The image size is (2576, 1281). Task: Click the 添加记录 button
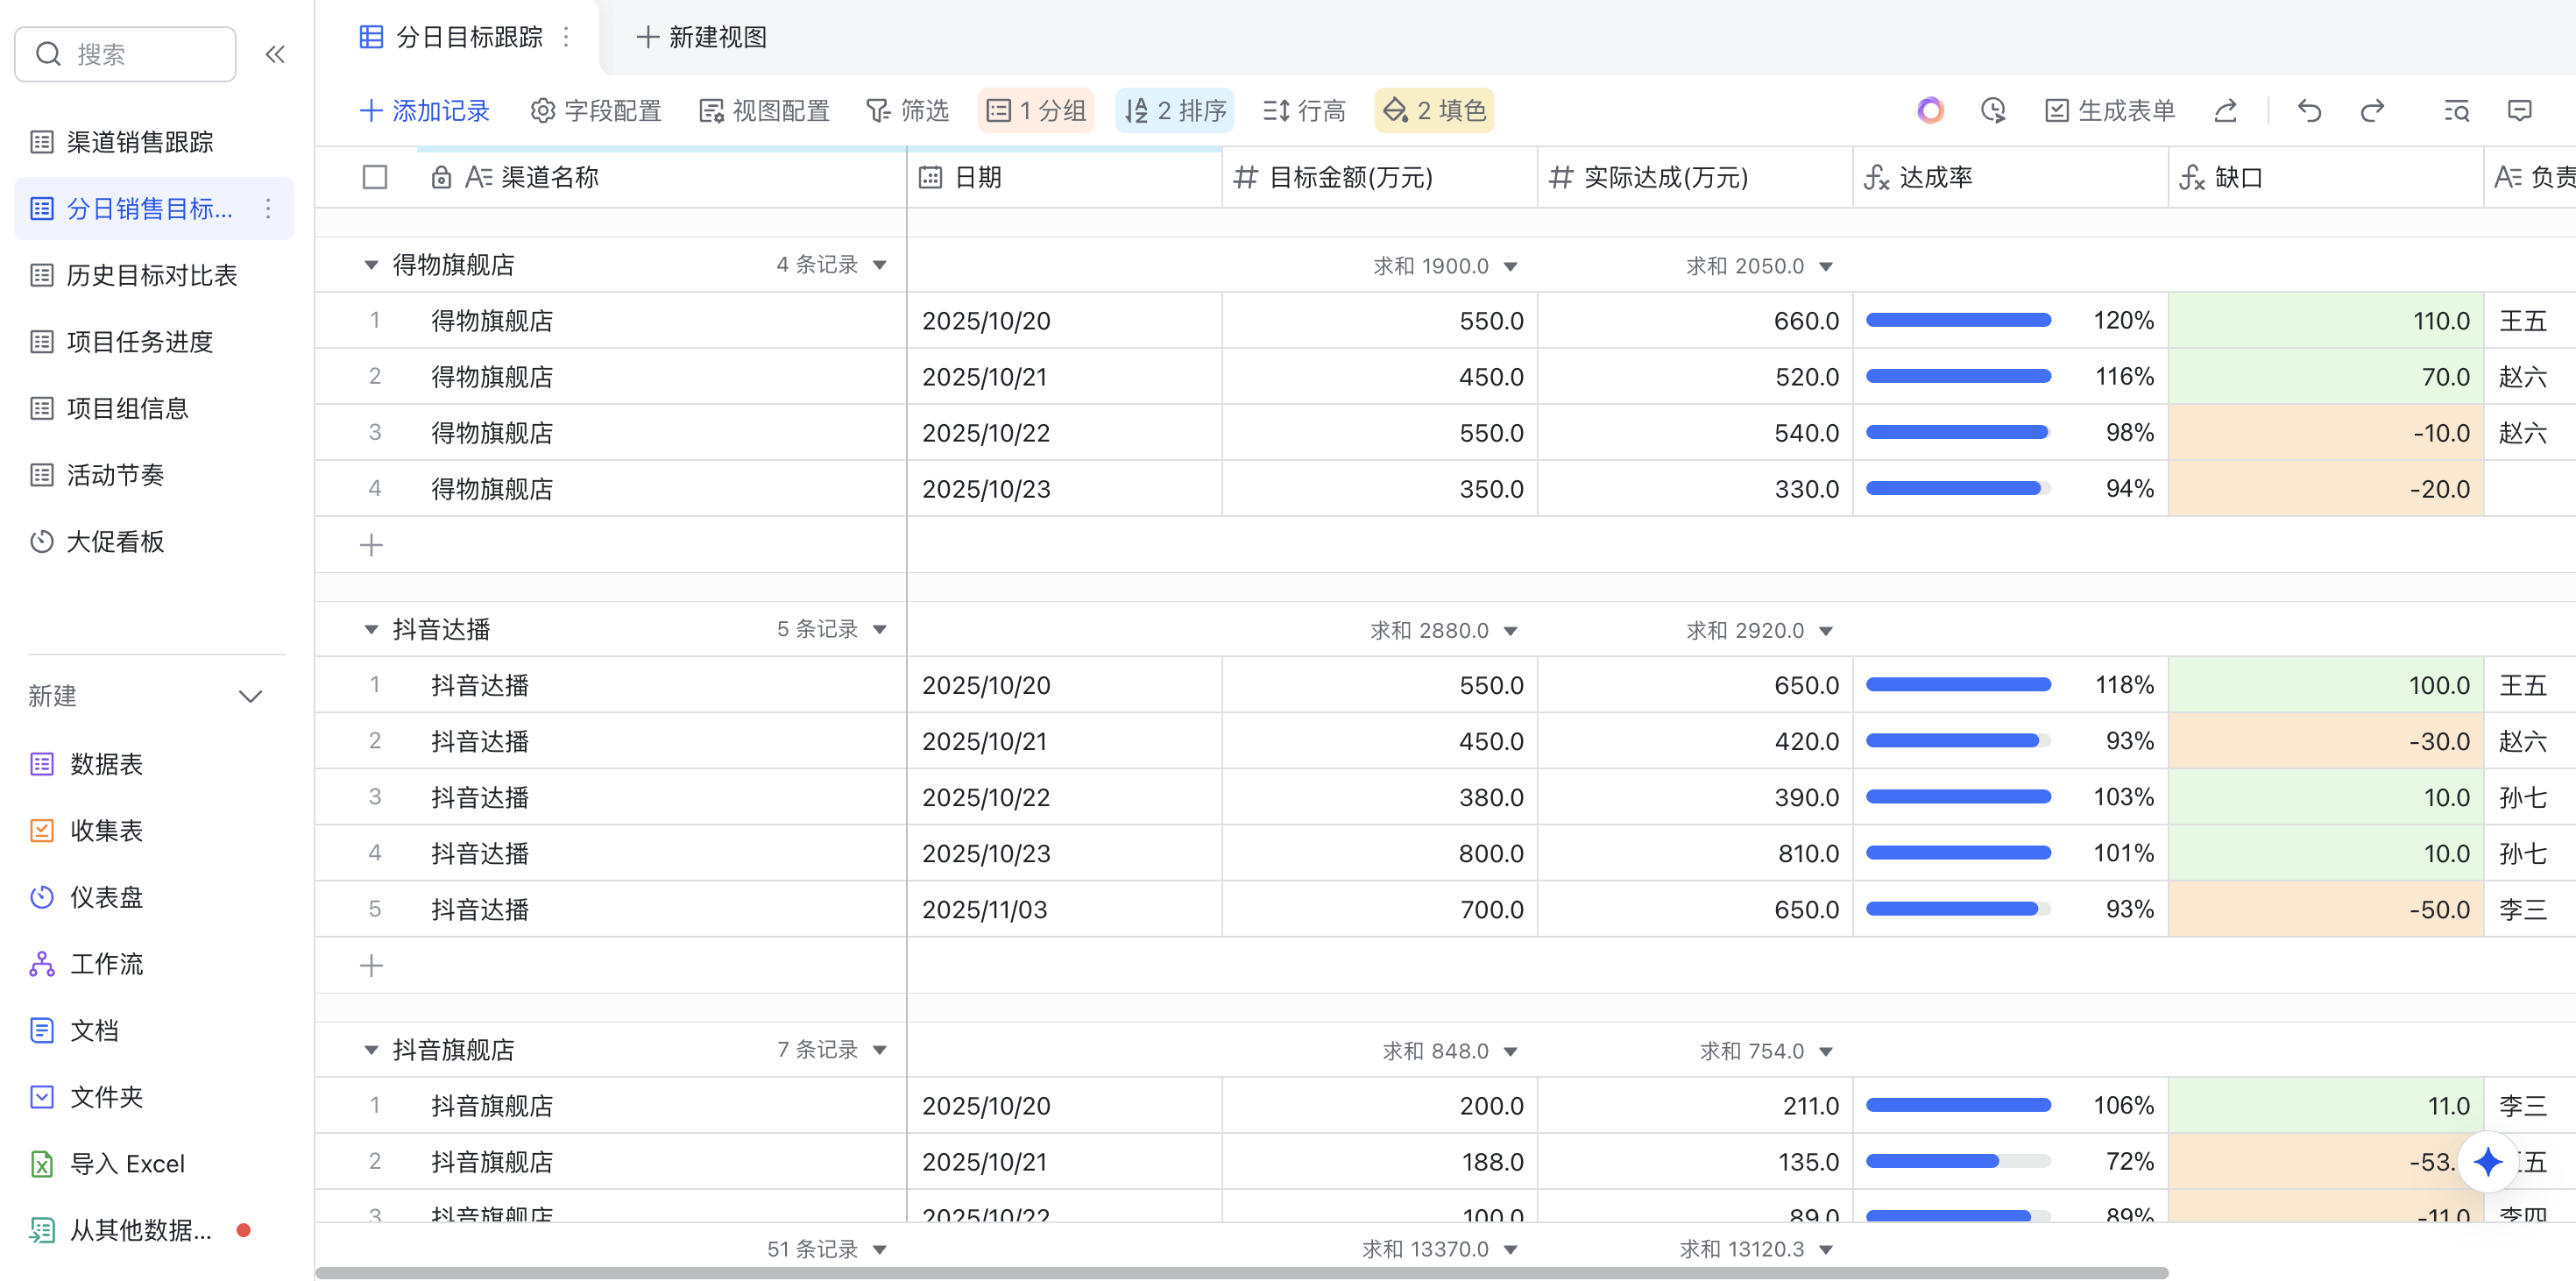click(425, 111)
